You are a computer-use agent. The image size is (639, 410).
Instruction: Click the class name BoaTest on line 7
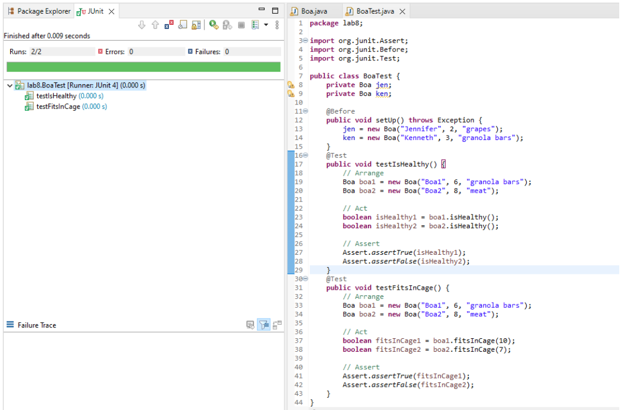coord(378,76)
